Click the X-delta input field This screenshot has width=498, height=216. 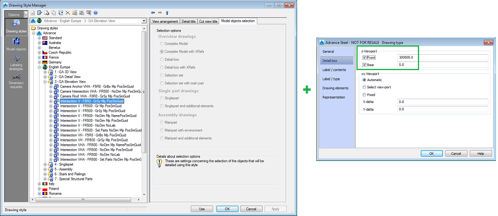click(x=443, y=102)
